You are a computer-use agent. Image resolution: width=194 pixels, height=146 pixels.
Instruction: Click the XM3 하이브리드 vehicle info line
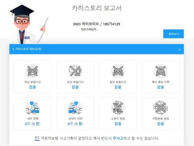coord(97,24)
